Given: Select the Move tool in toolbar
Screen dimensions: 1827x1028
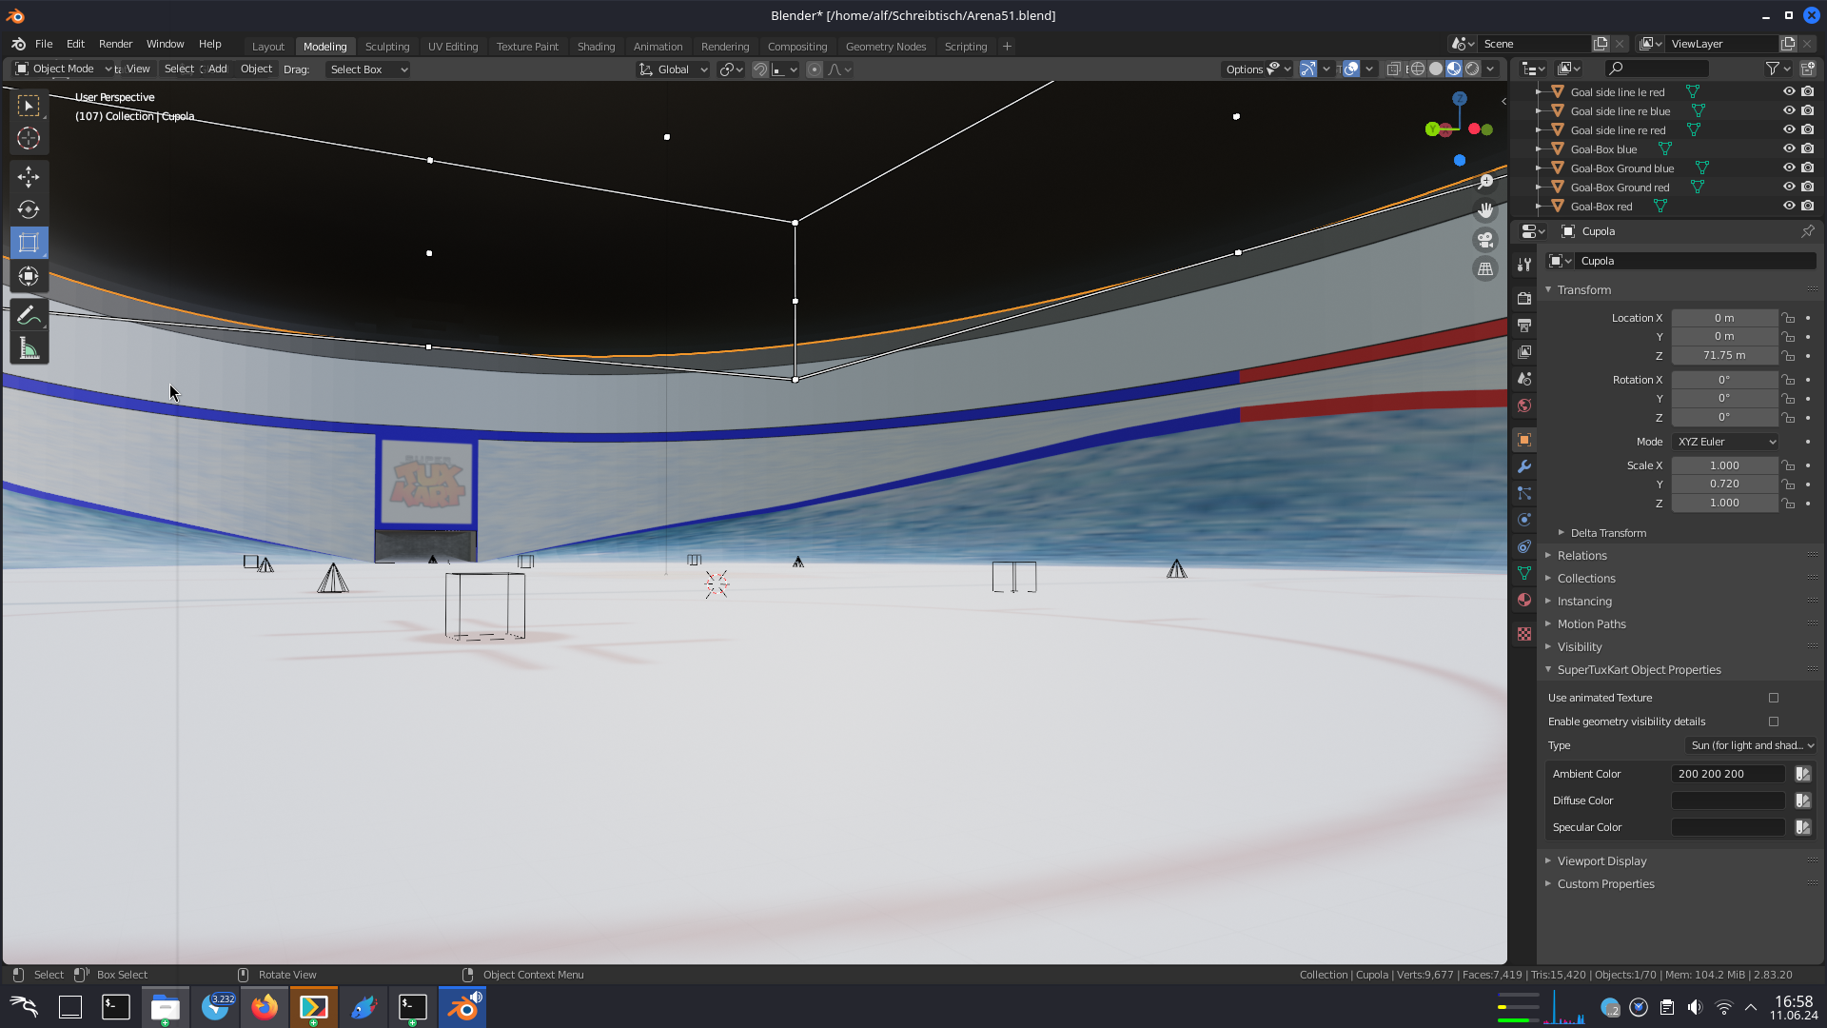Looking at the screenshot, I should point(29,176).
